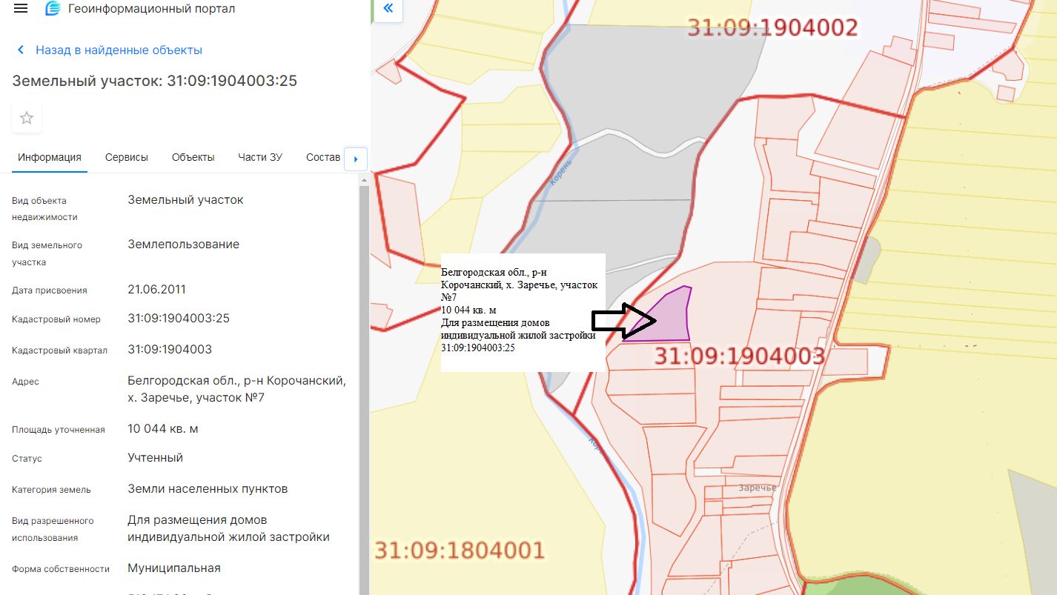The width and height of the screenshot is (1057, 595).
Task: Click the 'Адрес' field label
Action: (25, 382)
